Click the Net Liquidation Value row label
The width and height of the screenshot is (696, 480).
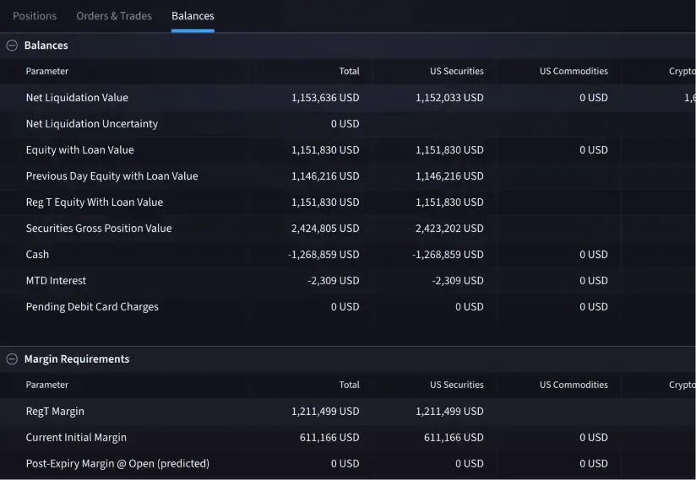click(77, 98)
